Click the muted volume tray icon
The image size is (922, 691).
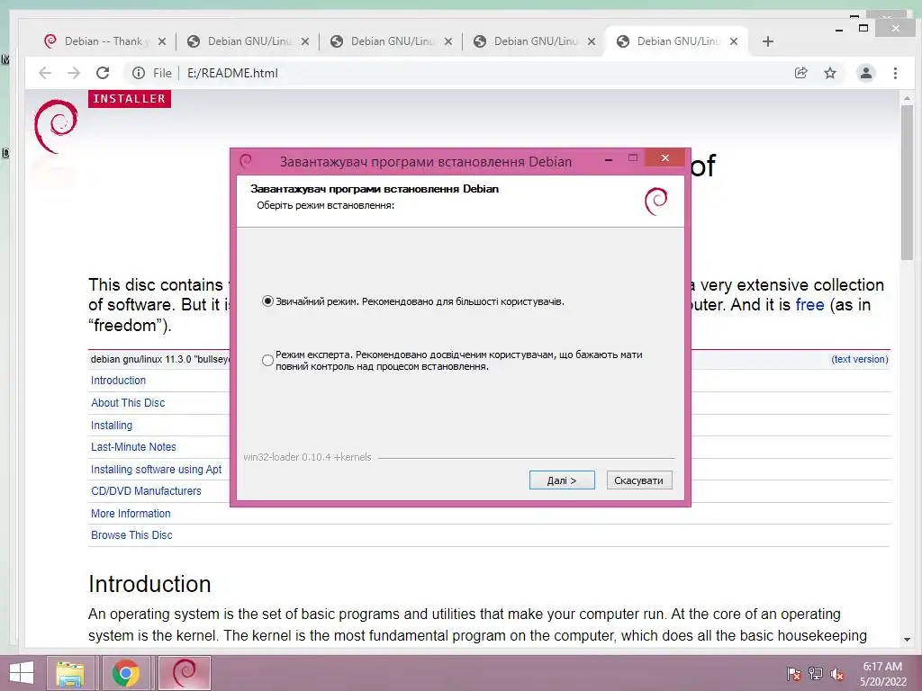pos(837,674)
